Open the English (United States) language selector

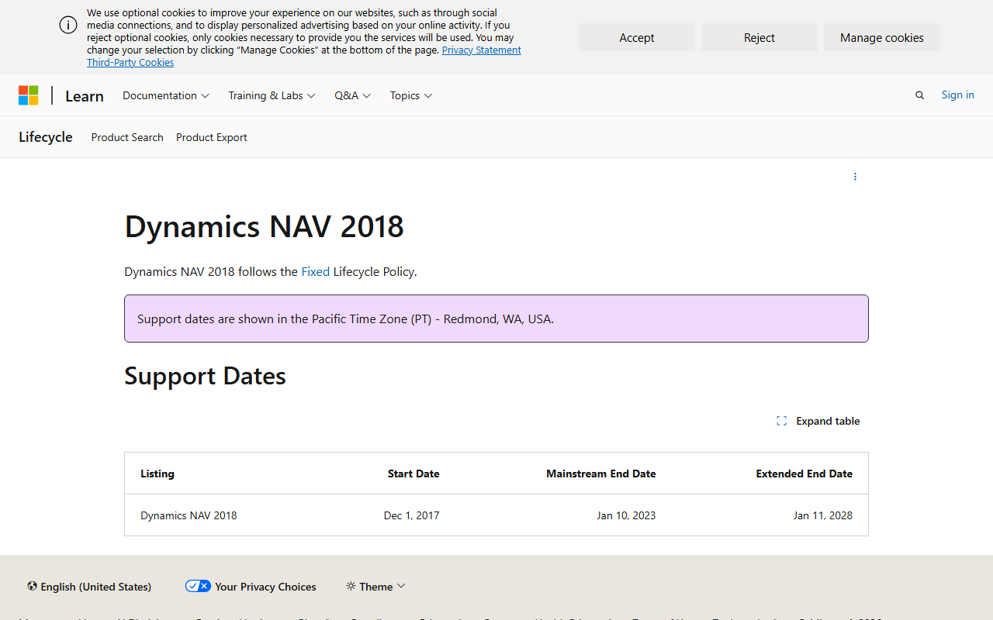[89, 587]
